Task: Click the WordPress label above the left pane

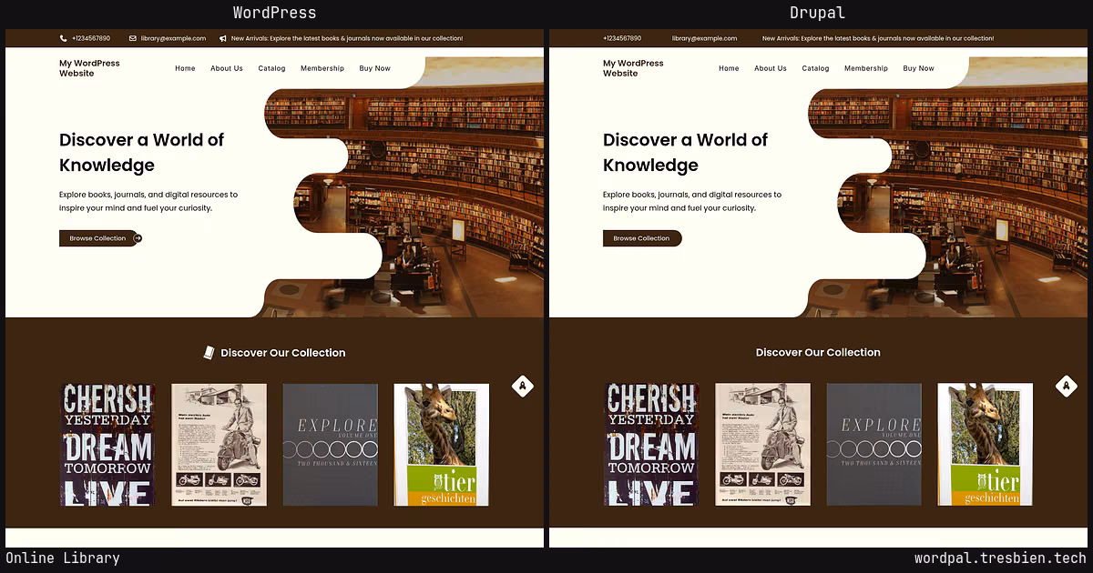Action: [274, 13]
